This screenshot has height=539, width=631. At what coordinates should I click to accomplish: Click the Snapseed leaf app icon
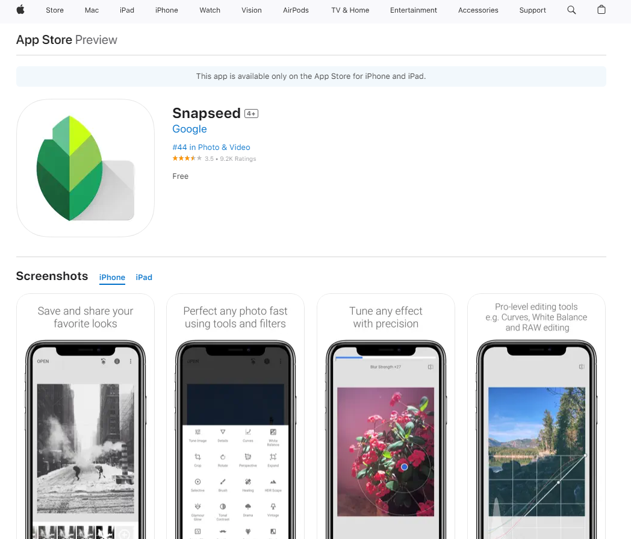[85, 168]
